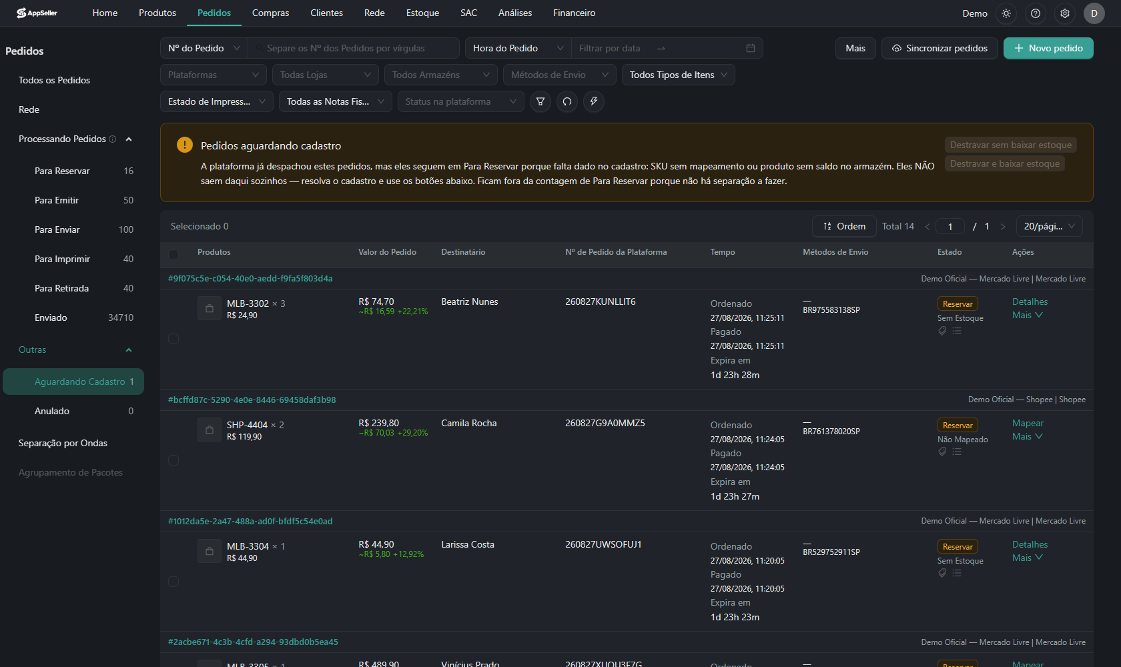
Task: Click the yellow warning icon in the banner
Action: tap(185, 145)
